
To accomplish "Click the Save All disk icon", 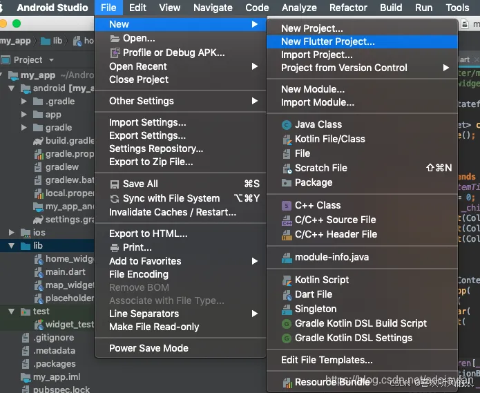I will click(x=115, y=184).
